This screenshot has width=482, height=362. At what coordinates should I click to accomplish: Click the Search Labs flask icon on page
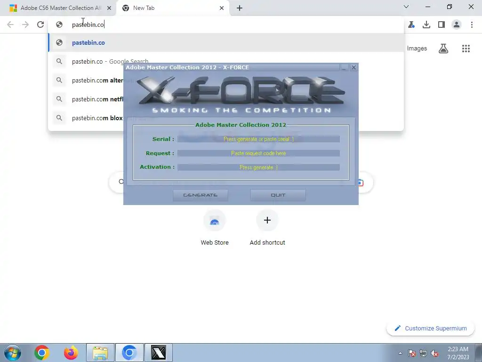pos(443,49)
